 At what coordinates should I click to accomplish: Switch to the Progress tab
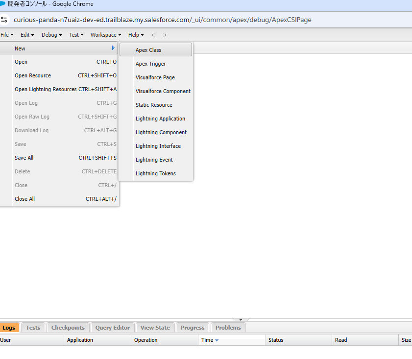pos(193,328)
